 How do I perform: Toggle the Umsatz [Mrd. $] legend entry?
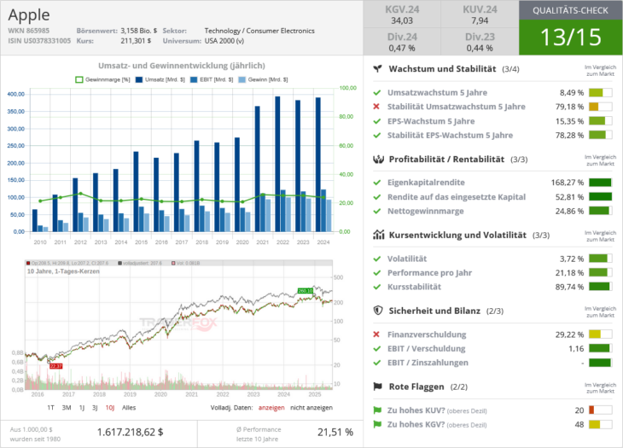160,79
